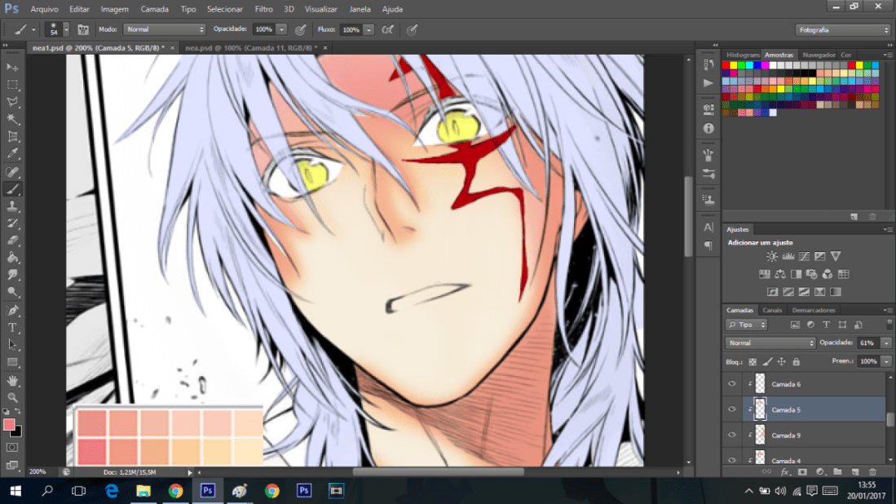Click the layer styles fx icon
Image resolution: width=896 pixels, height=504 pixels.
tap(785, 471)
